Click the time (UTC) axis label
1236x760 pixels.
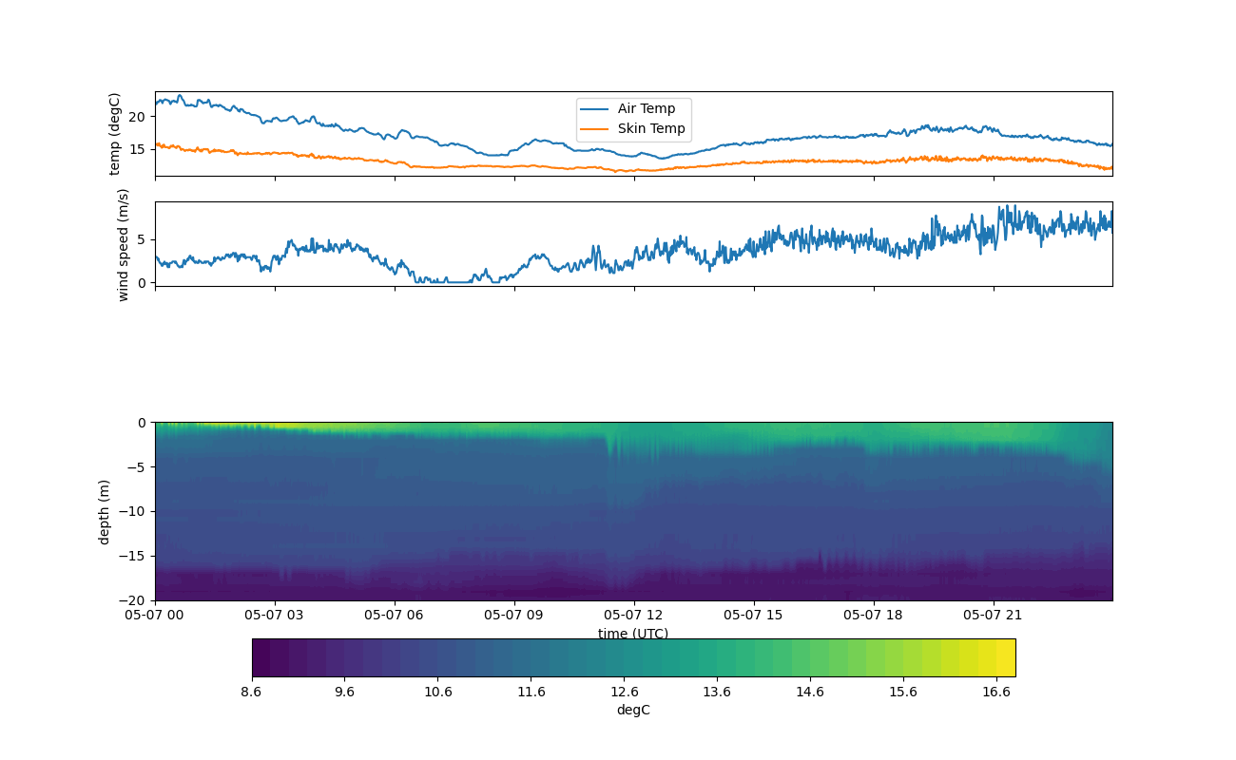(x=633, y=634)
